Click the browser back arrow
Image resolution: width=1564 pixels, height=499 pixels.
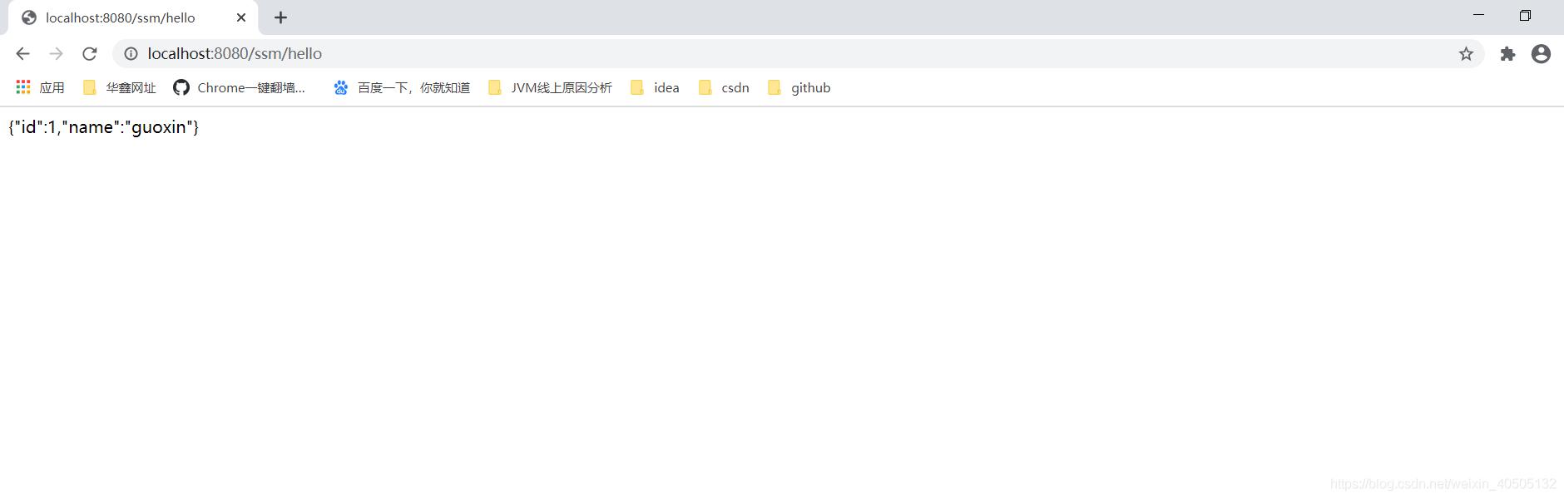tap(22, 53)
